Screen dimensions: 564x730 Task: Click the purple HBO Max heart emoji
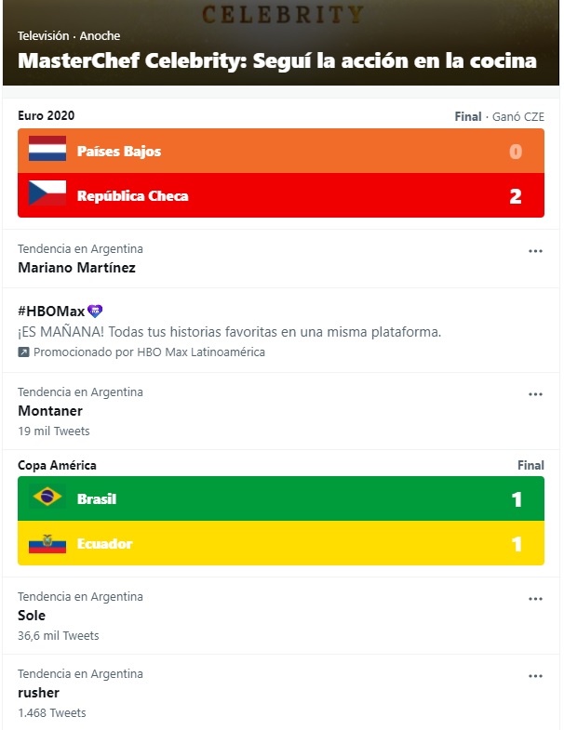[x=94, y=311]
